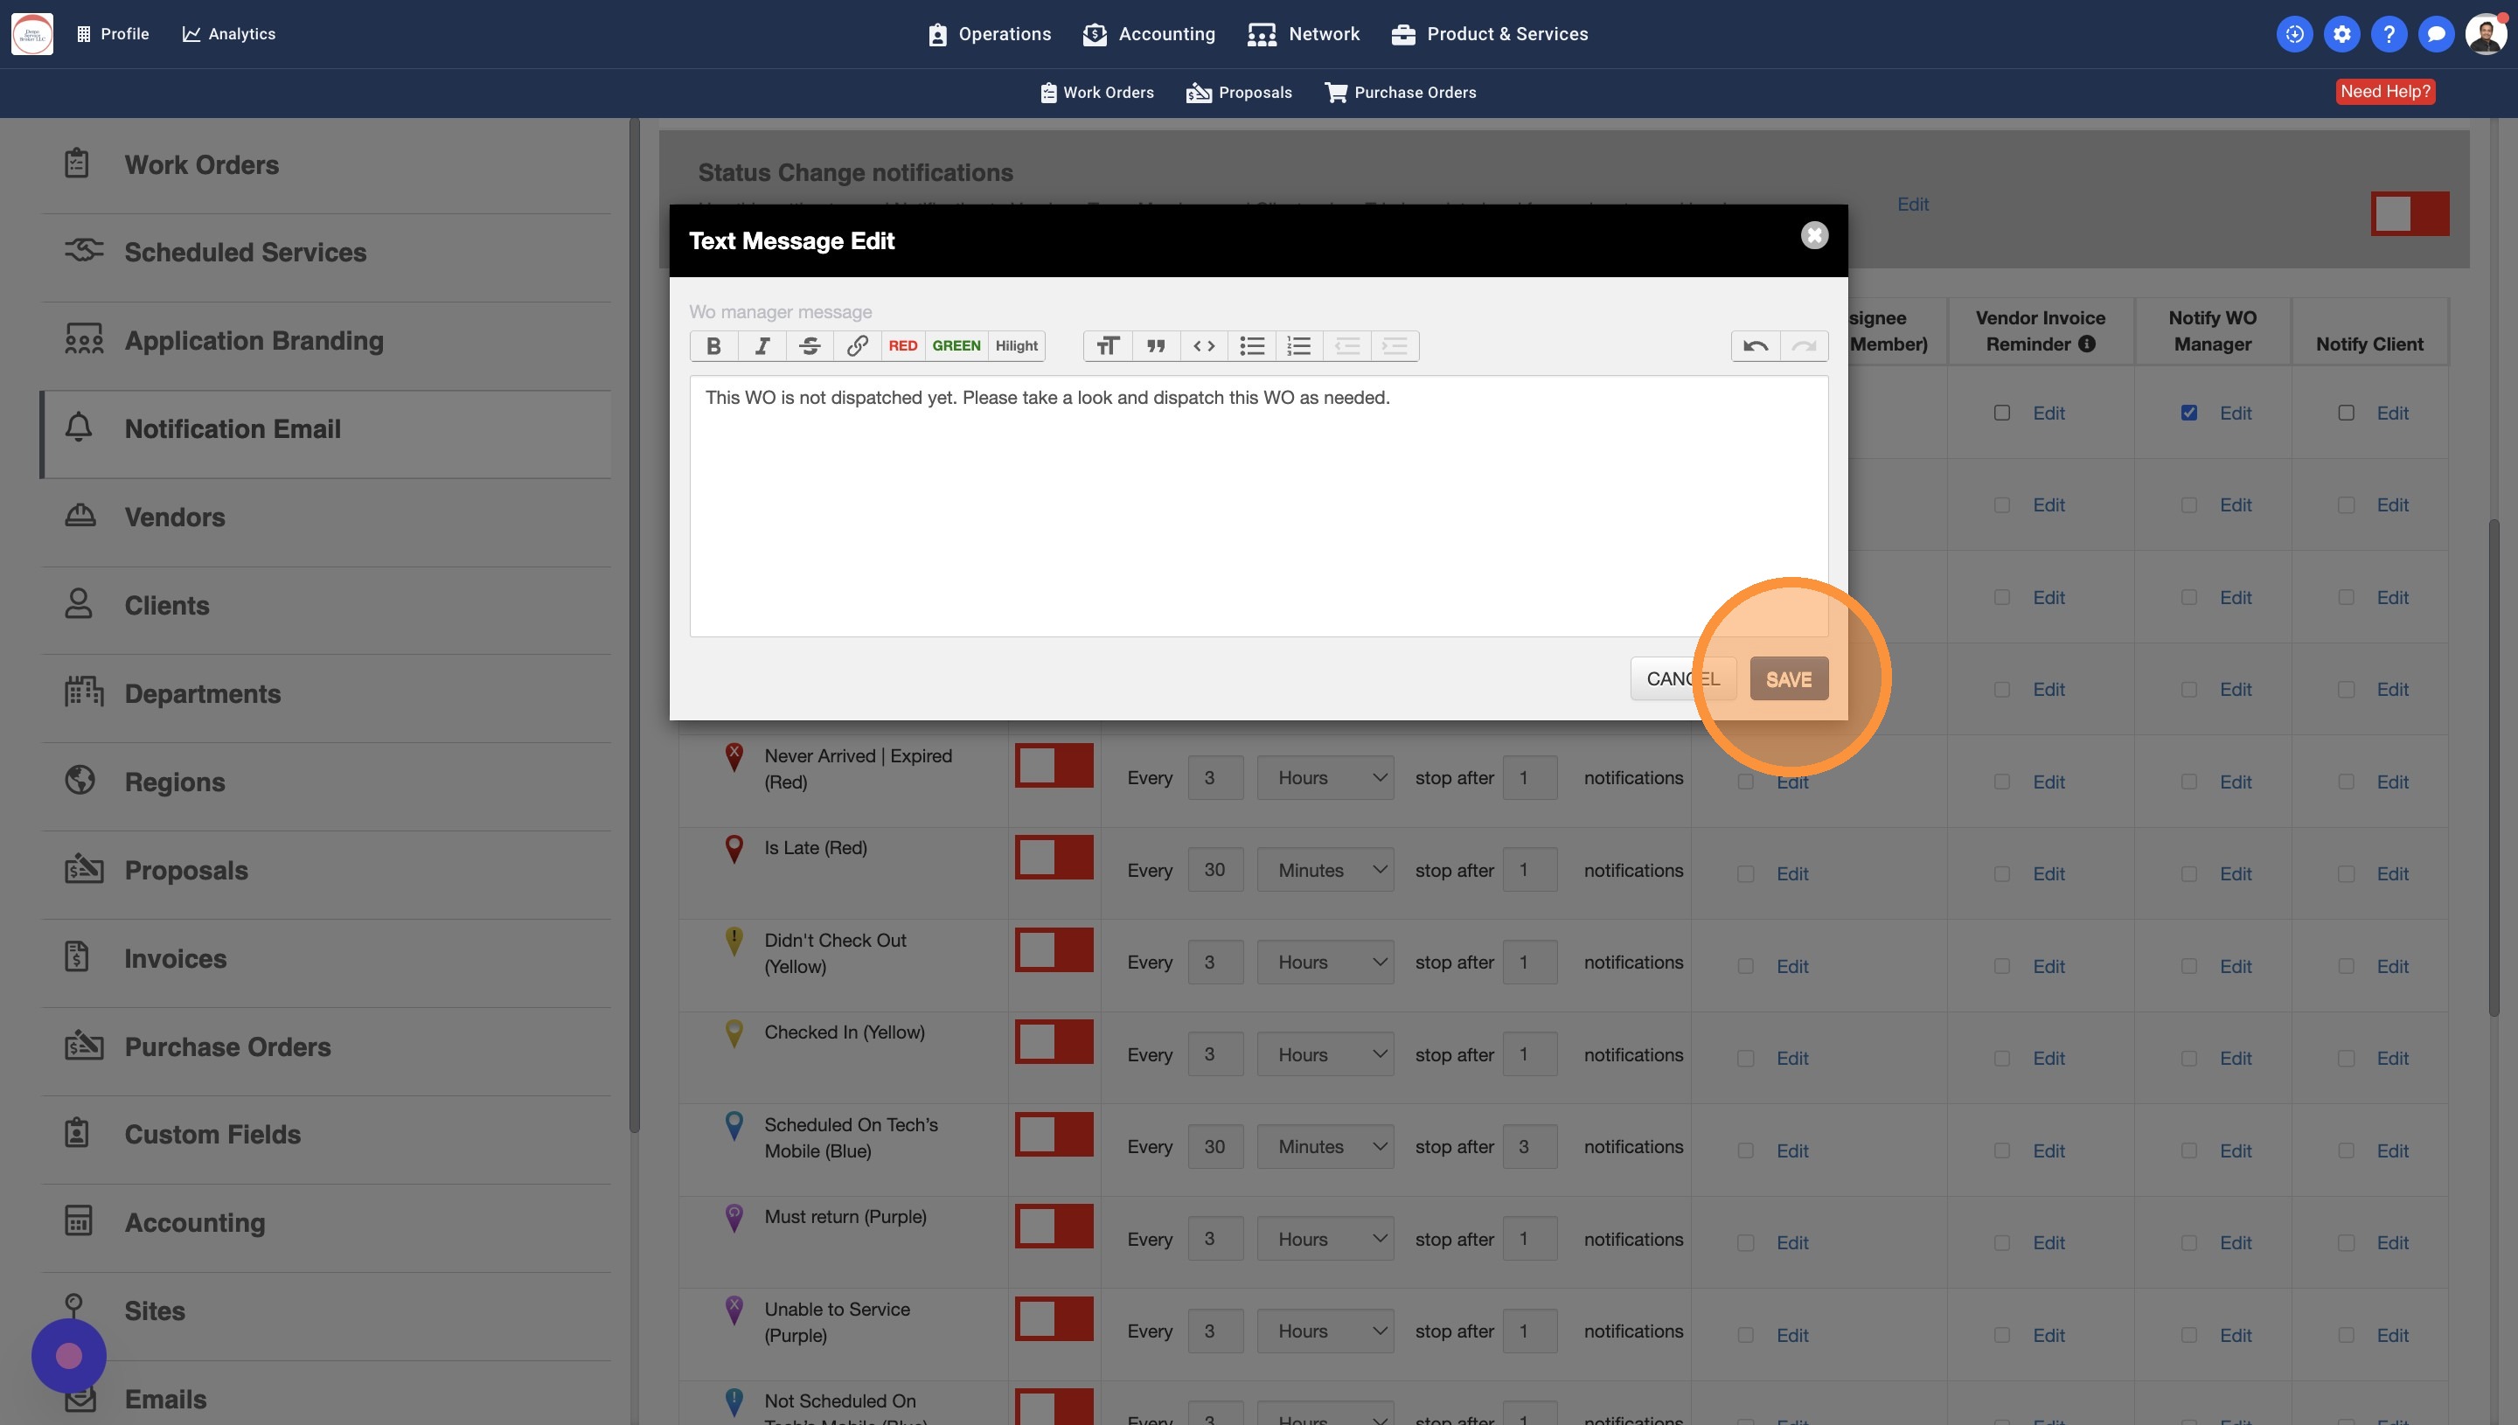Create a numbered list in the editor
This screenshot has width=2518, height=1425.
point(1298,345)
